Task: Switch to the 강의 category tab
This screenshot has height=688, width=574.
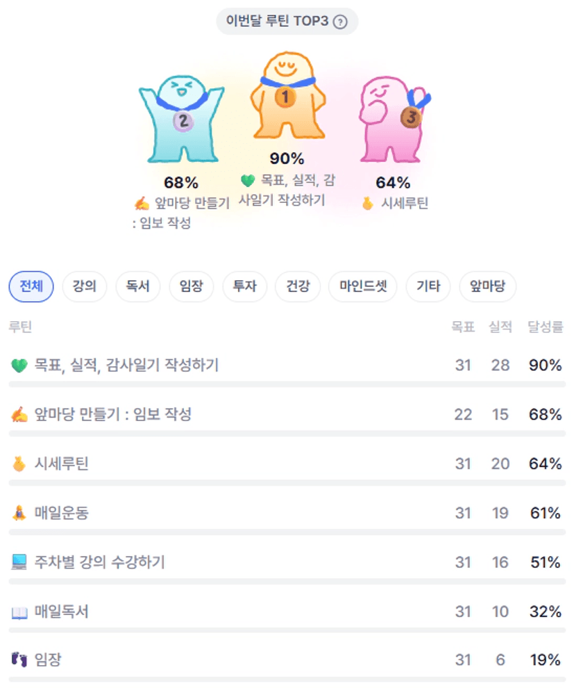Action: 85,286
